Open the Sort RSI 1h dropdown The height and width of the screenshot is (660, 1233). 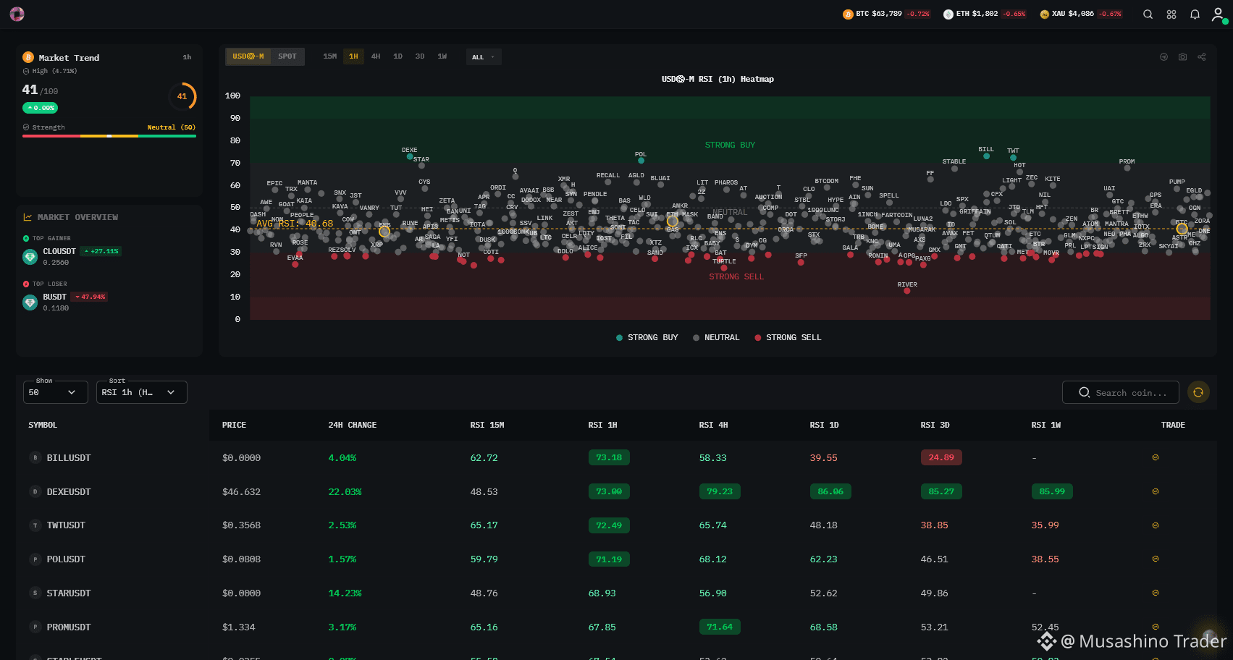click(142, 392)
